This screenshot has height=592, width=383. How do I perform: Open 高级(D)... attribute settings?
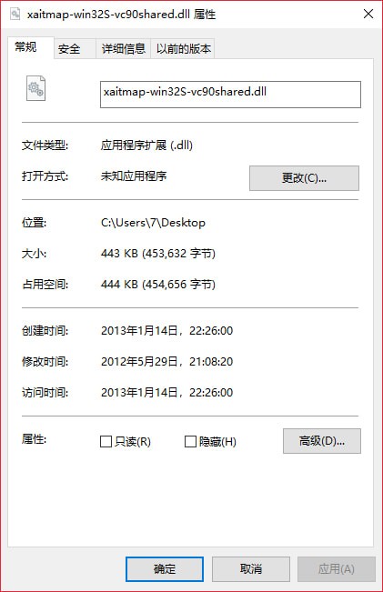(322, 441)
